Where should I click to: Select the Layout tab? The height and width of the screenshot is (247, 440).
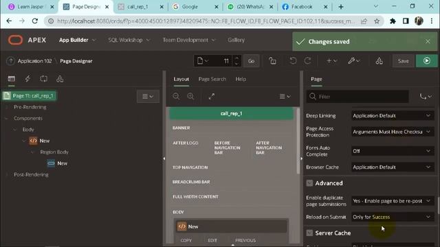(181, 79)
